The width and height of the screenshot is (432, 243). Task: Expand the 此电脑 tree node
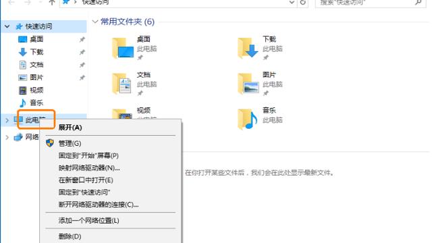click(x=7, y=120)
